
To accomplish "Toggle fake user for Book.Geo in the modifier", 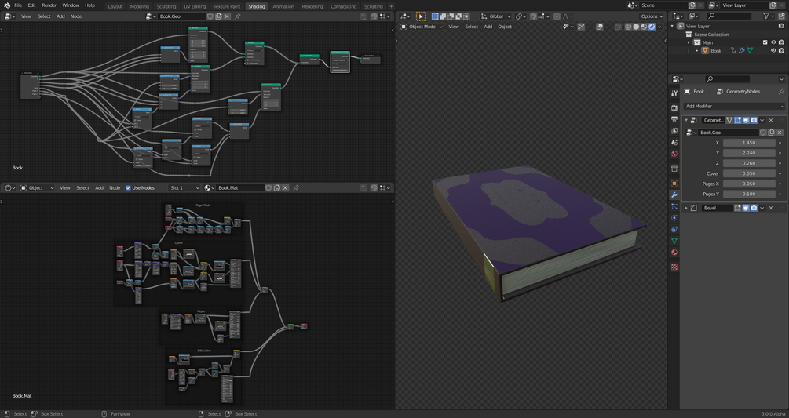I will click(763, 133).
